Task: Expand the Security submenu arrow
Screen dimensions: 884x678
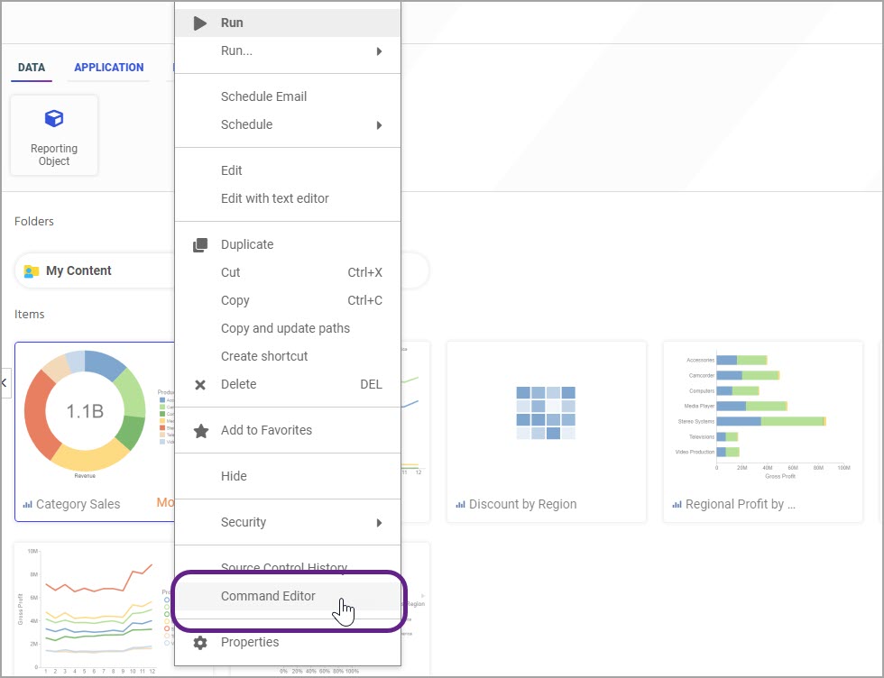Action: tap(380, 523)
